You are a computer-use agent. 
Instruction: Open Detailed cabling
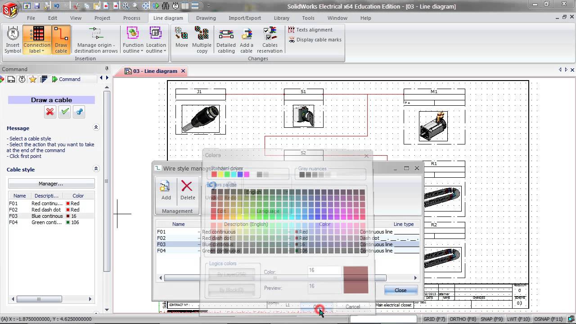pyautogui.click(x=226, y=40)
